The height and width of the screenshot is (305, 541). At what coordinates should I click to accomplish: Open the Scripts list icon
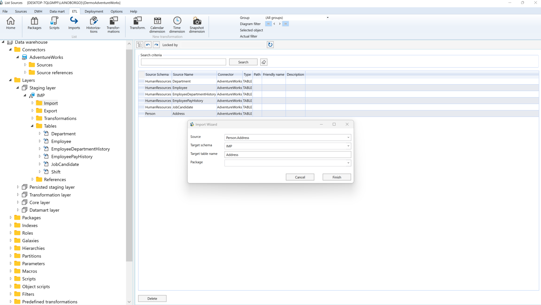(54, 23)
